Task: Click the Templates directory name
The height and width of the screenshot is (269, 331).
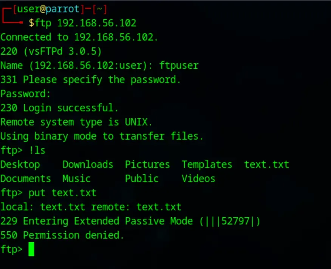Action: point(207,164)
